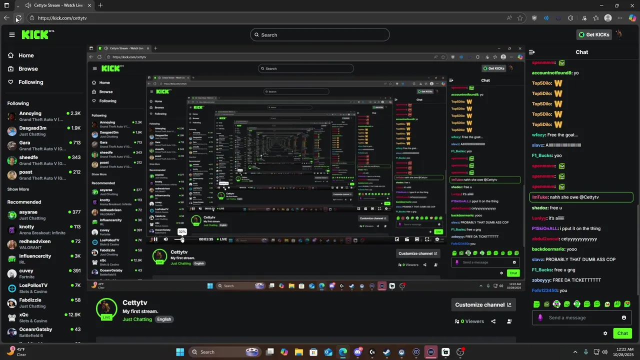This screenshot has height=360, width=640.
Task: Open Outlook from the taskbar
Action: pyautogui.click(x=328, y=352)
